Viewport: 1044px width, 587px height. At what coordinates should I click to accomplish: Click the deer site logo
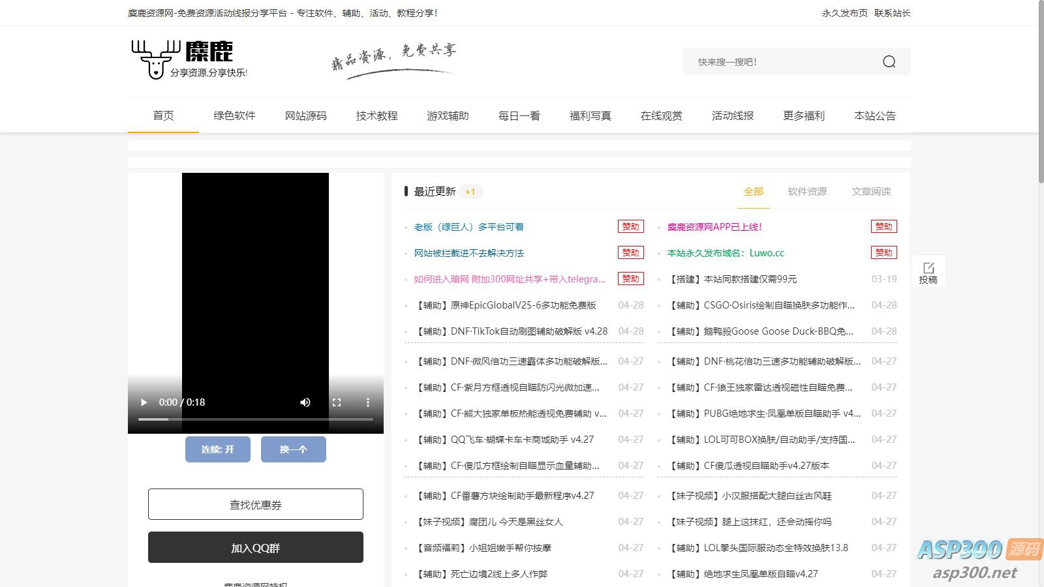click(x=189, y=60)
